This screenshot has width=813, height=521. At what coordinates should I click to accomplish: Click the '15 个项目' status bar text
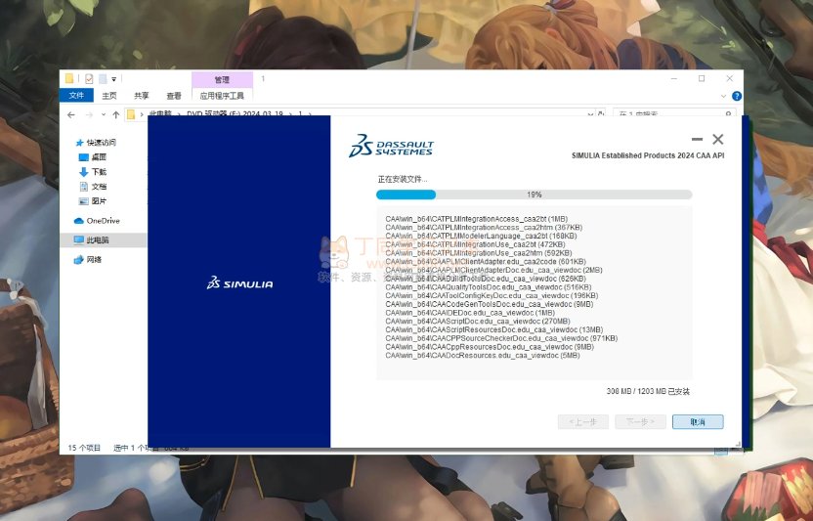click(84, 448)
